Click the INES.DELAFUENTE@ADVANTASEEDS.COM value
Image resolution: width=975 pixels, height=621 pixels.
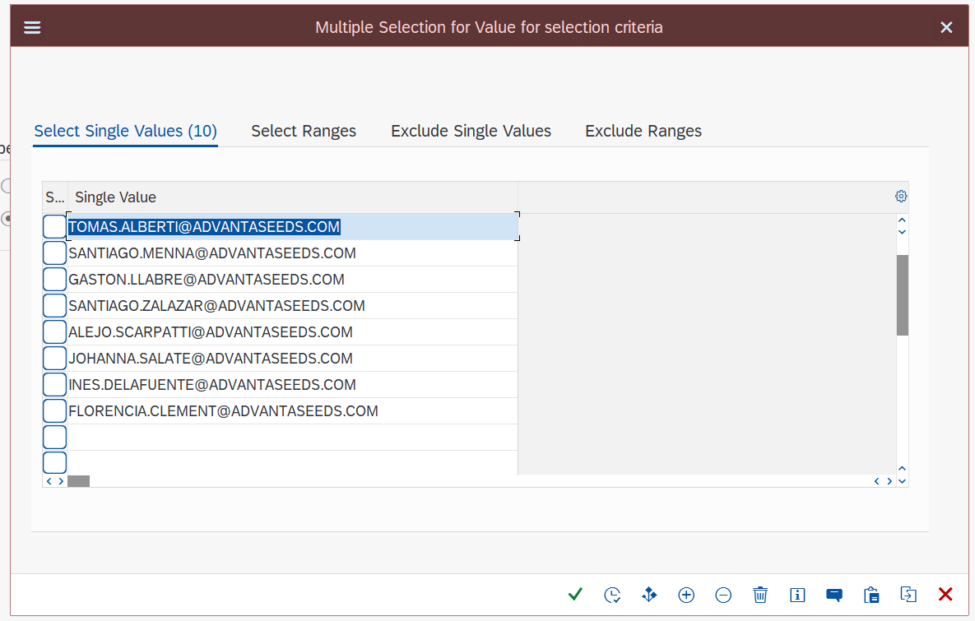[292, 385]
